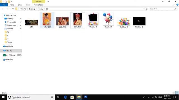
Task: Click File Explorer taskbar icon
Action: 79,97
